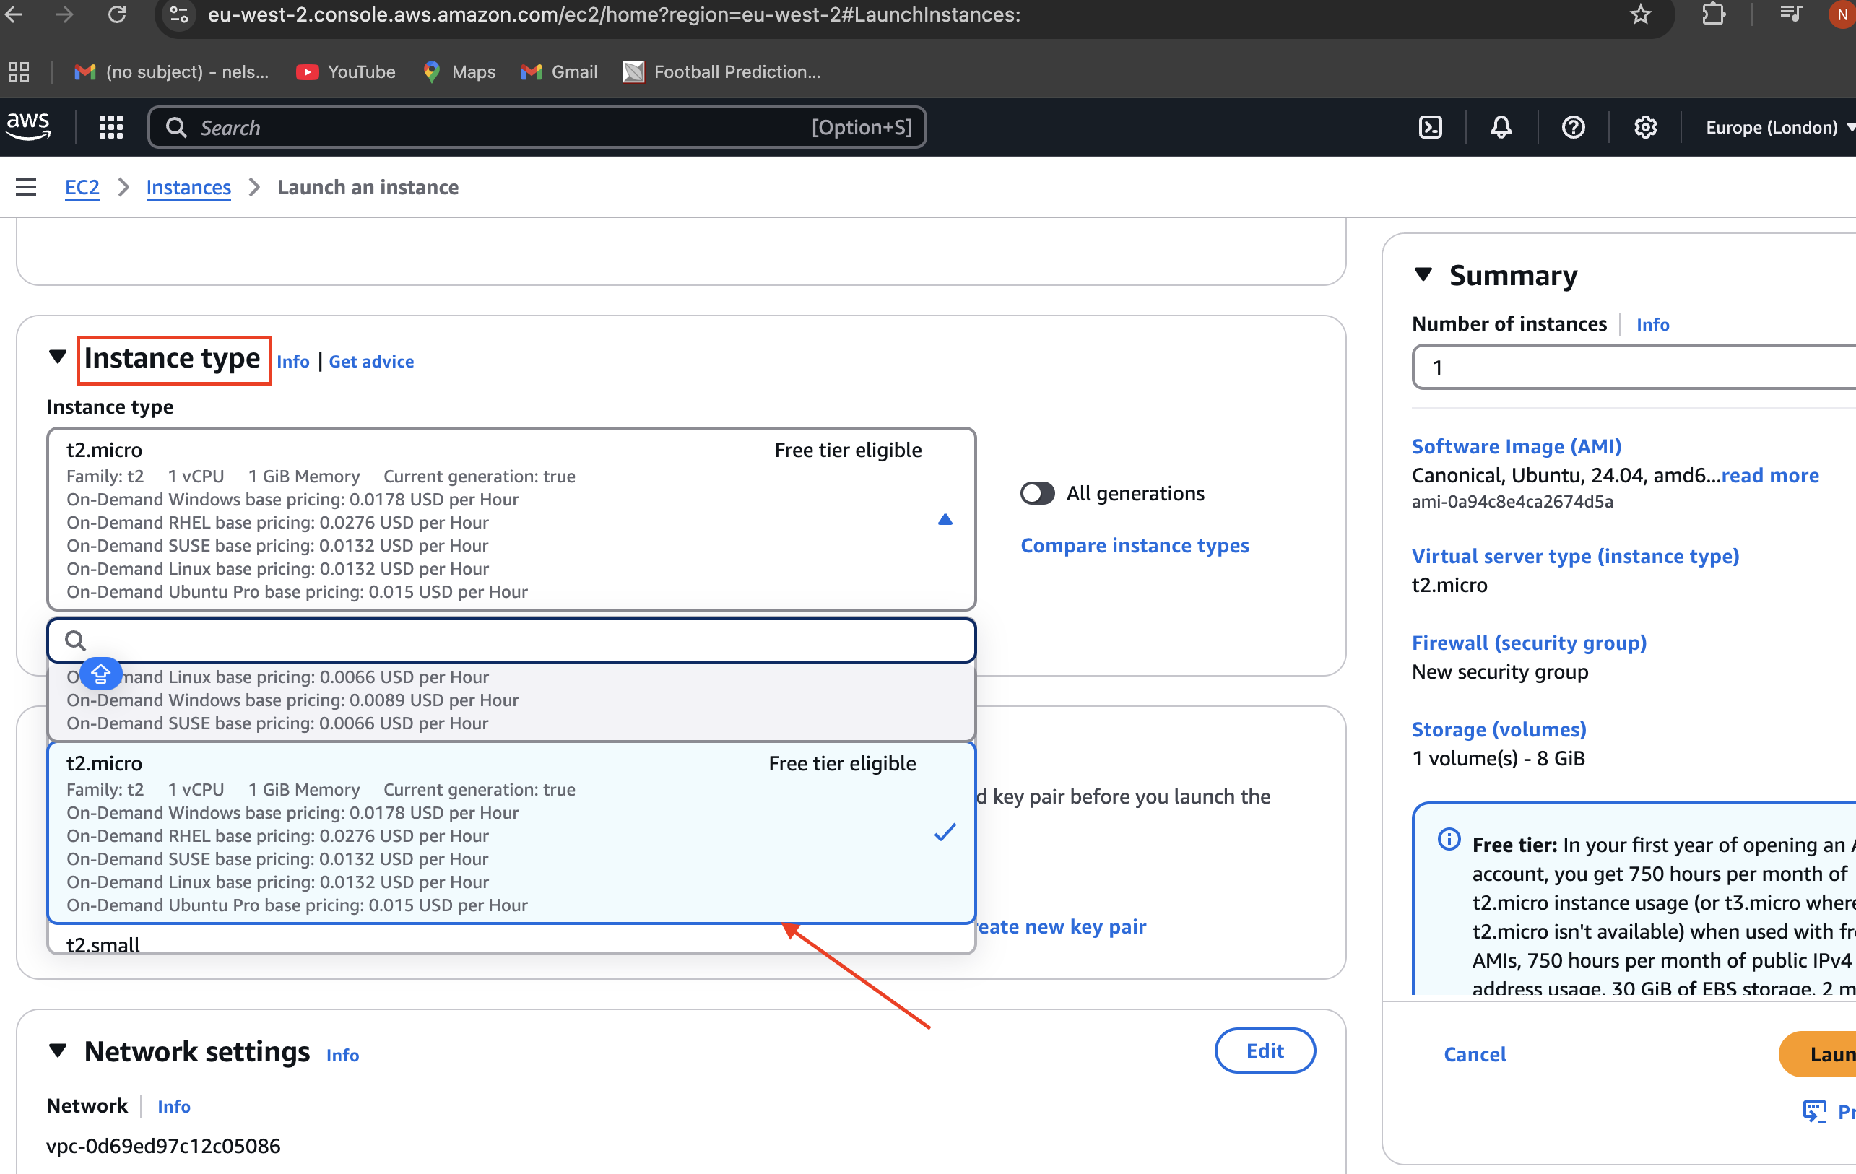Click the Edit button in Network settings
This screenshot has height=1174, width=1856.
(x=1264, y=1050)
